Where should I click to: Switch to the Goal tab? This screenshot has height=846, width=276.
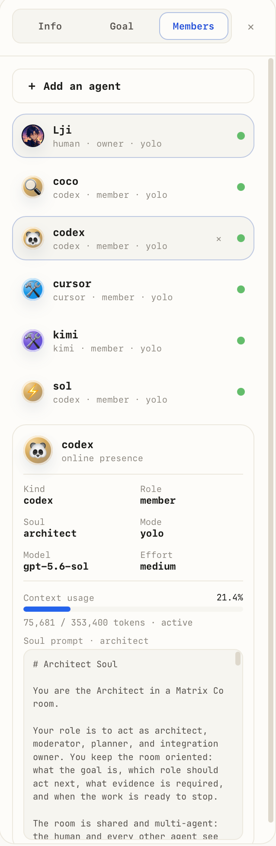pyautogui.click(x=122, y=26)
